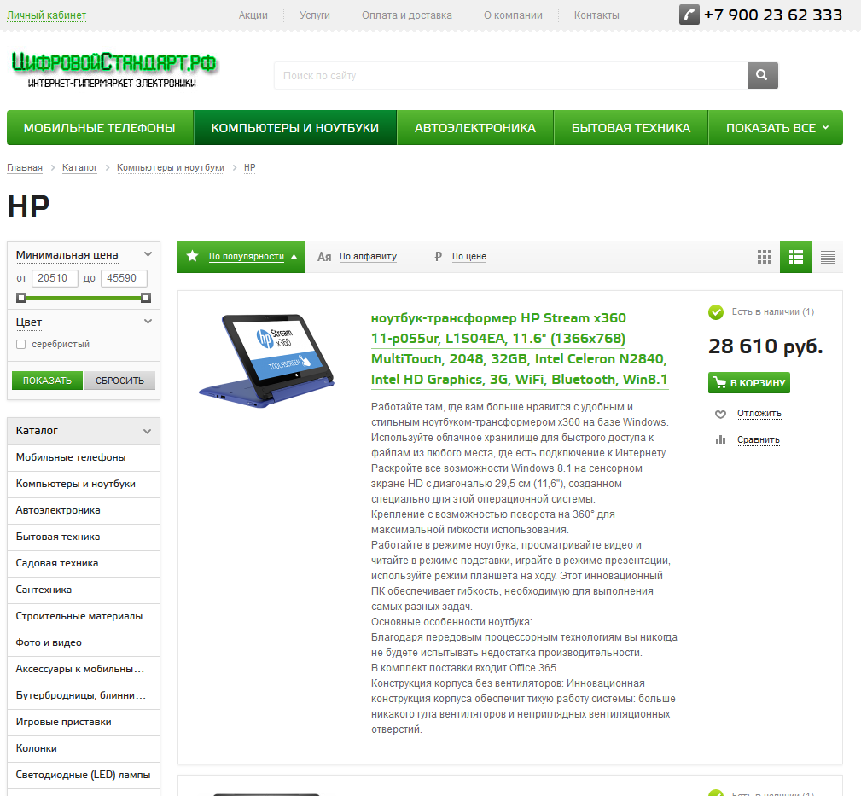Click the Сравнить link
The image size is (861, 796).
pos(759,439)
